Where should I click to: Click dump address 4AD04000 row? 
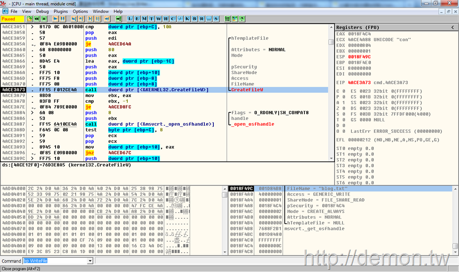tap(96, 188)
